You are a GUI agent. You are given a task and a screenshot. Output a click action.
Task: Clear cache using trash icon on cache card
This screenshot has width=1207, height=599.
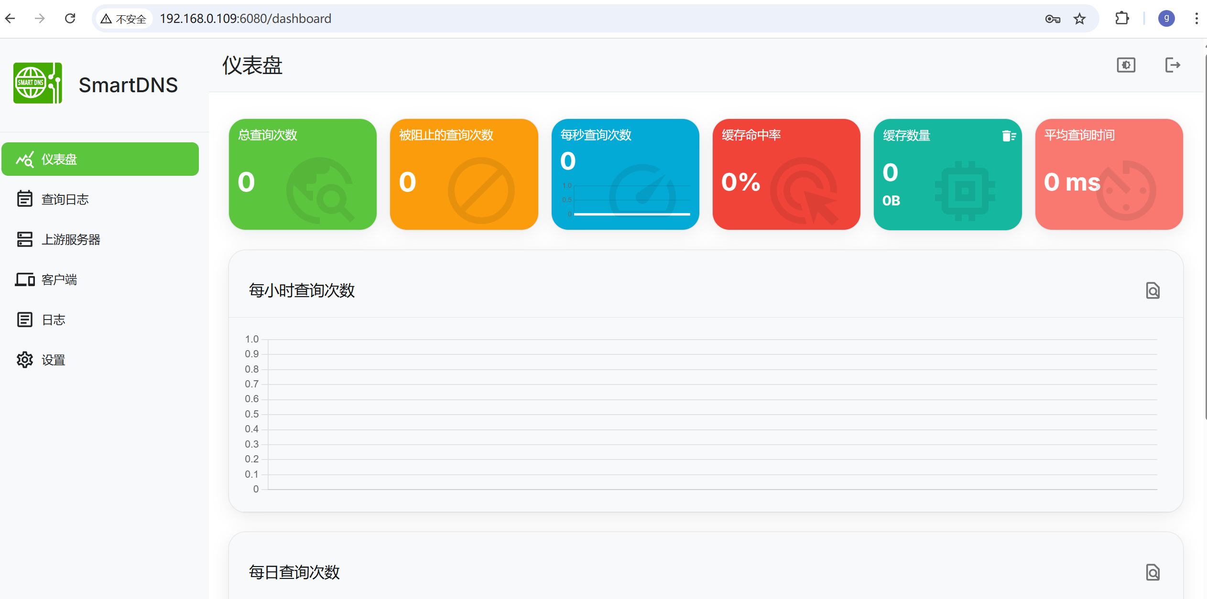click(1008, 136)
